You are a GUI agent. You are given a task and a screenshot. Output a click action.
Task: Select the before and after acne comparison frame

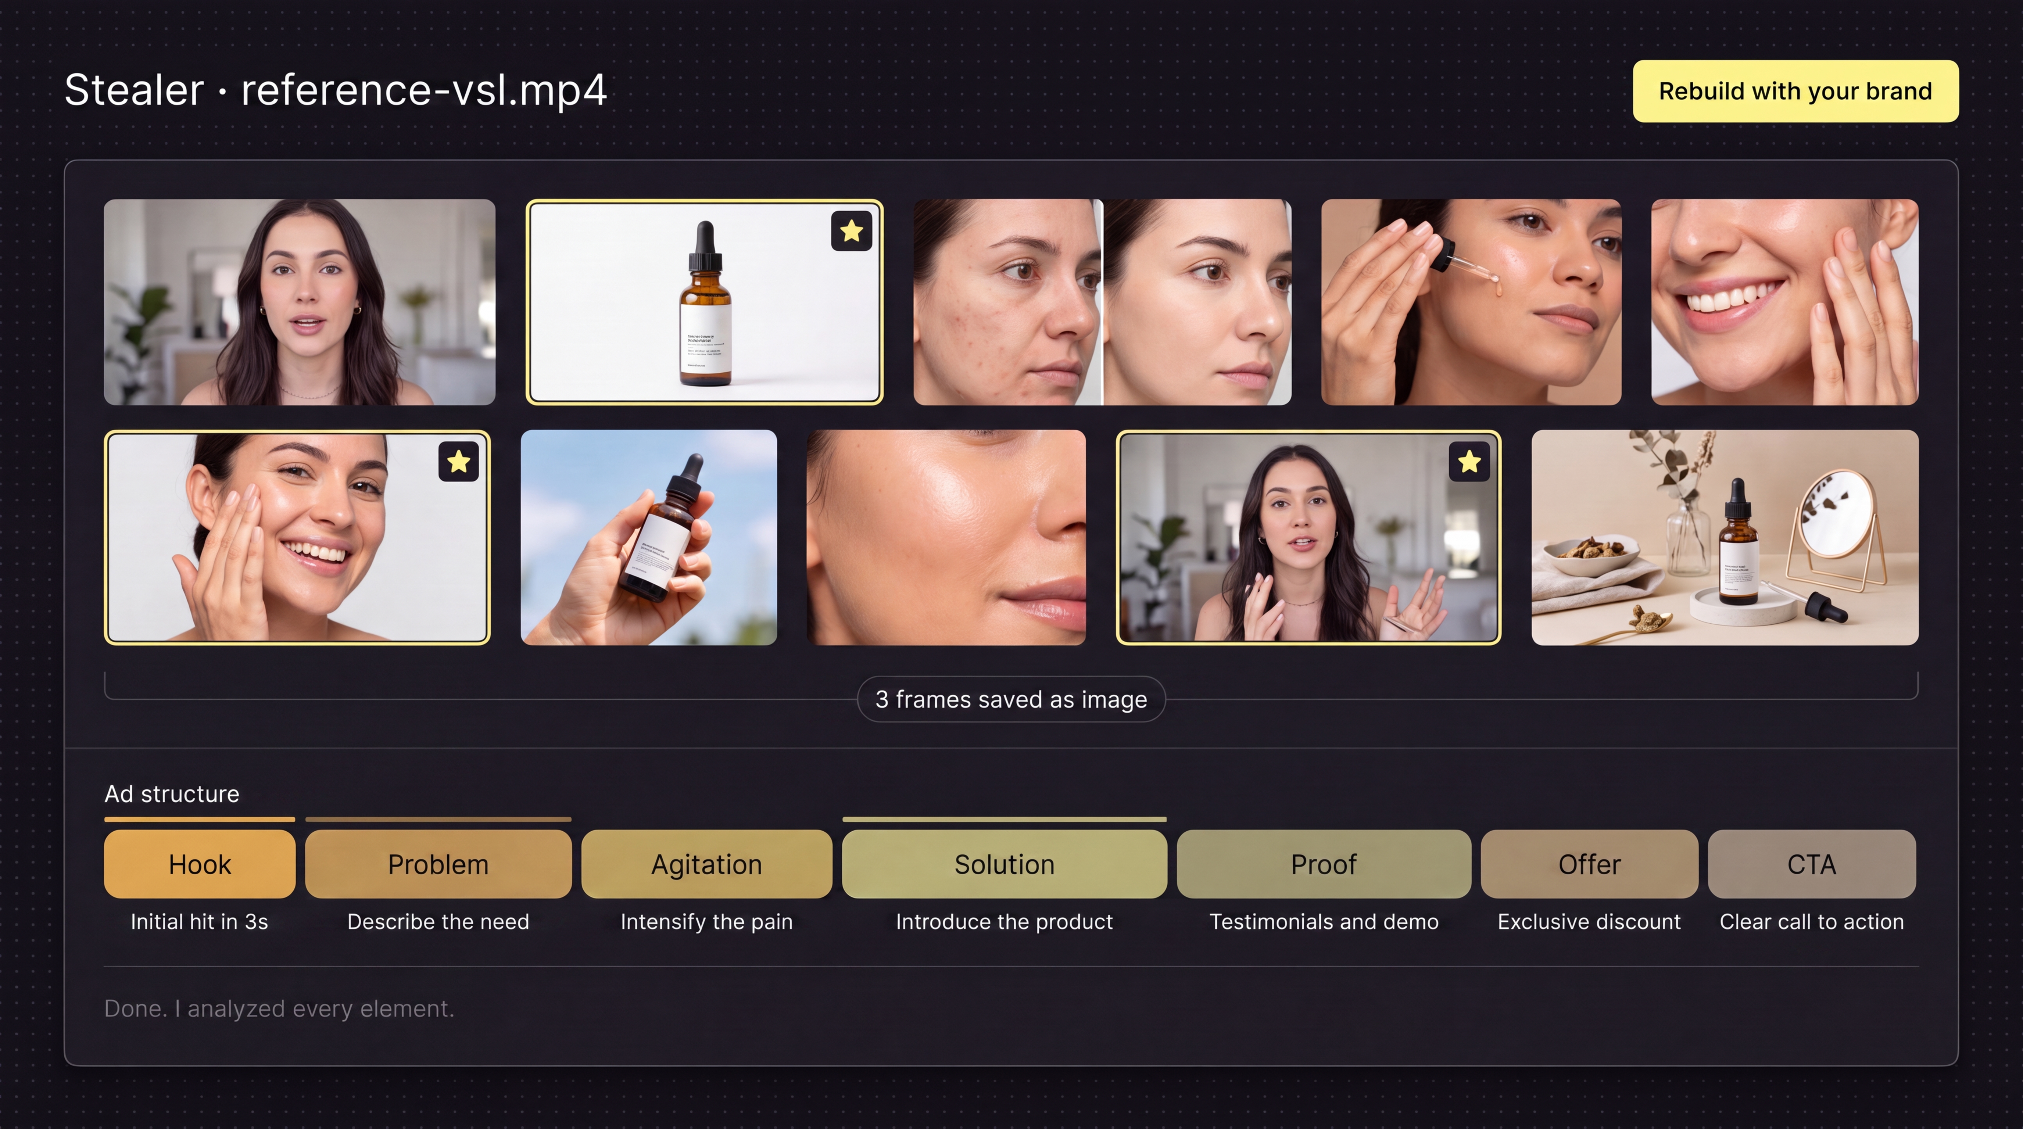point(1102,302)
